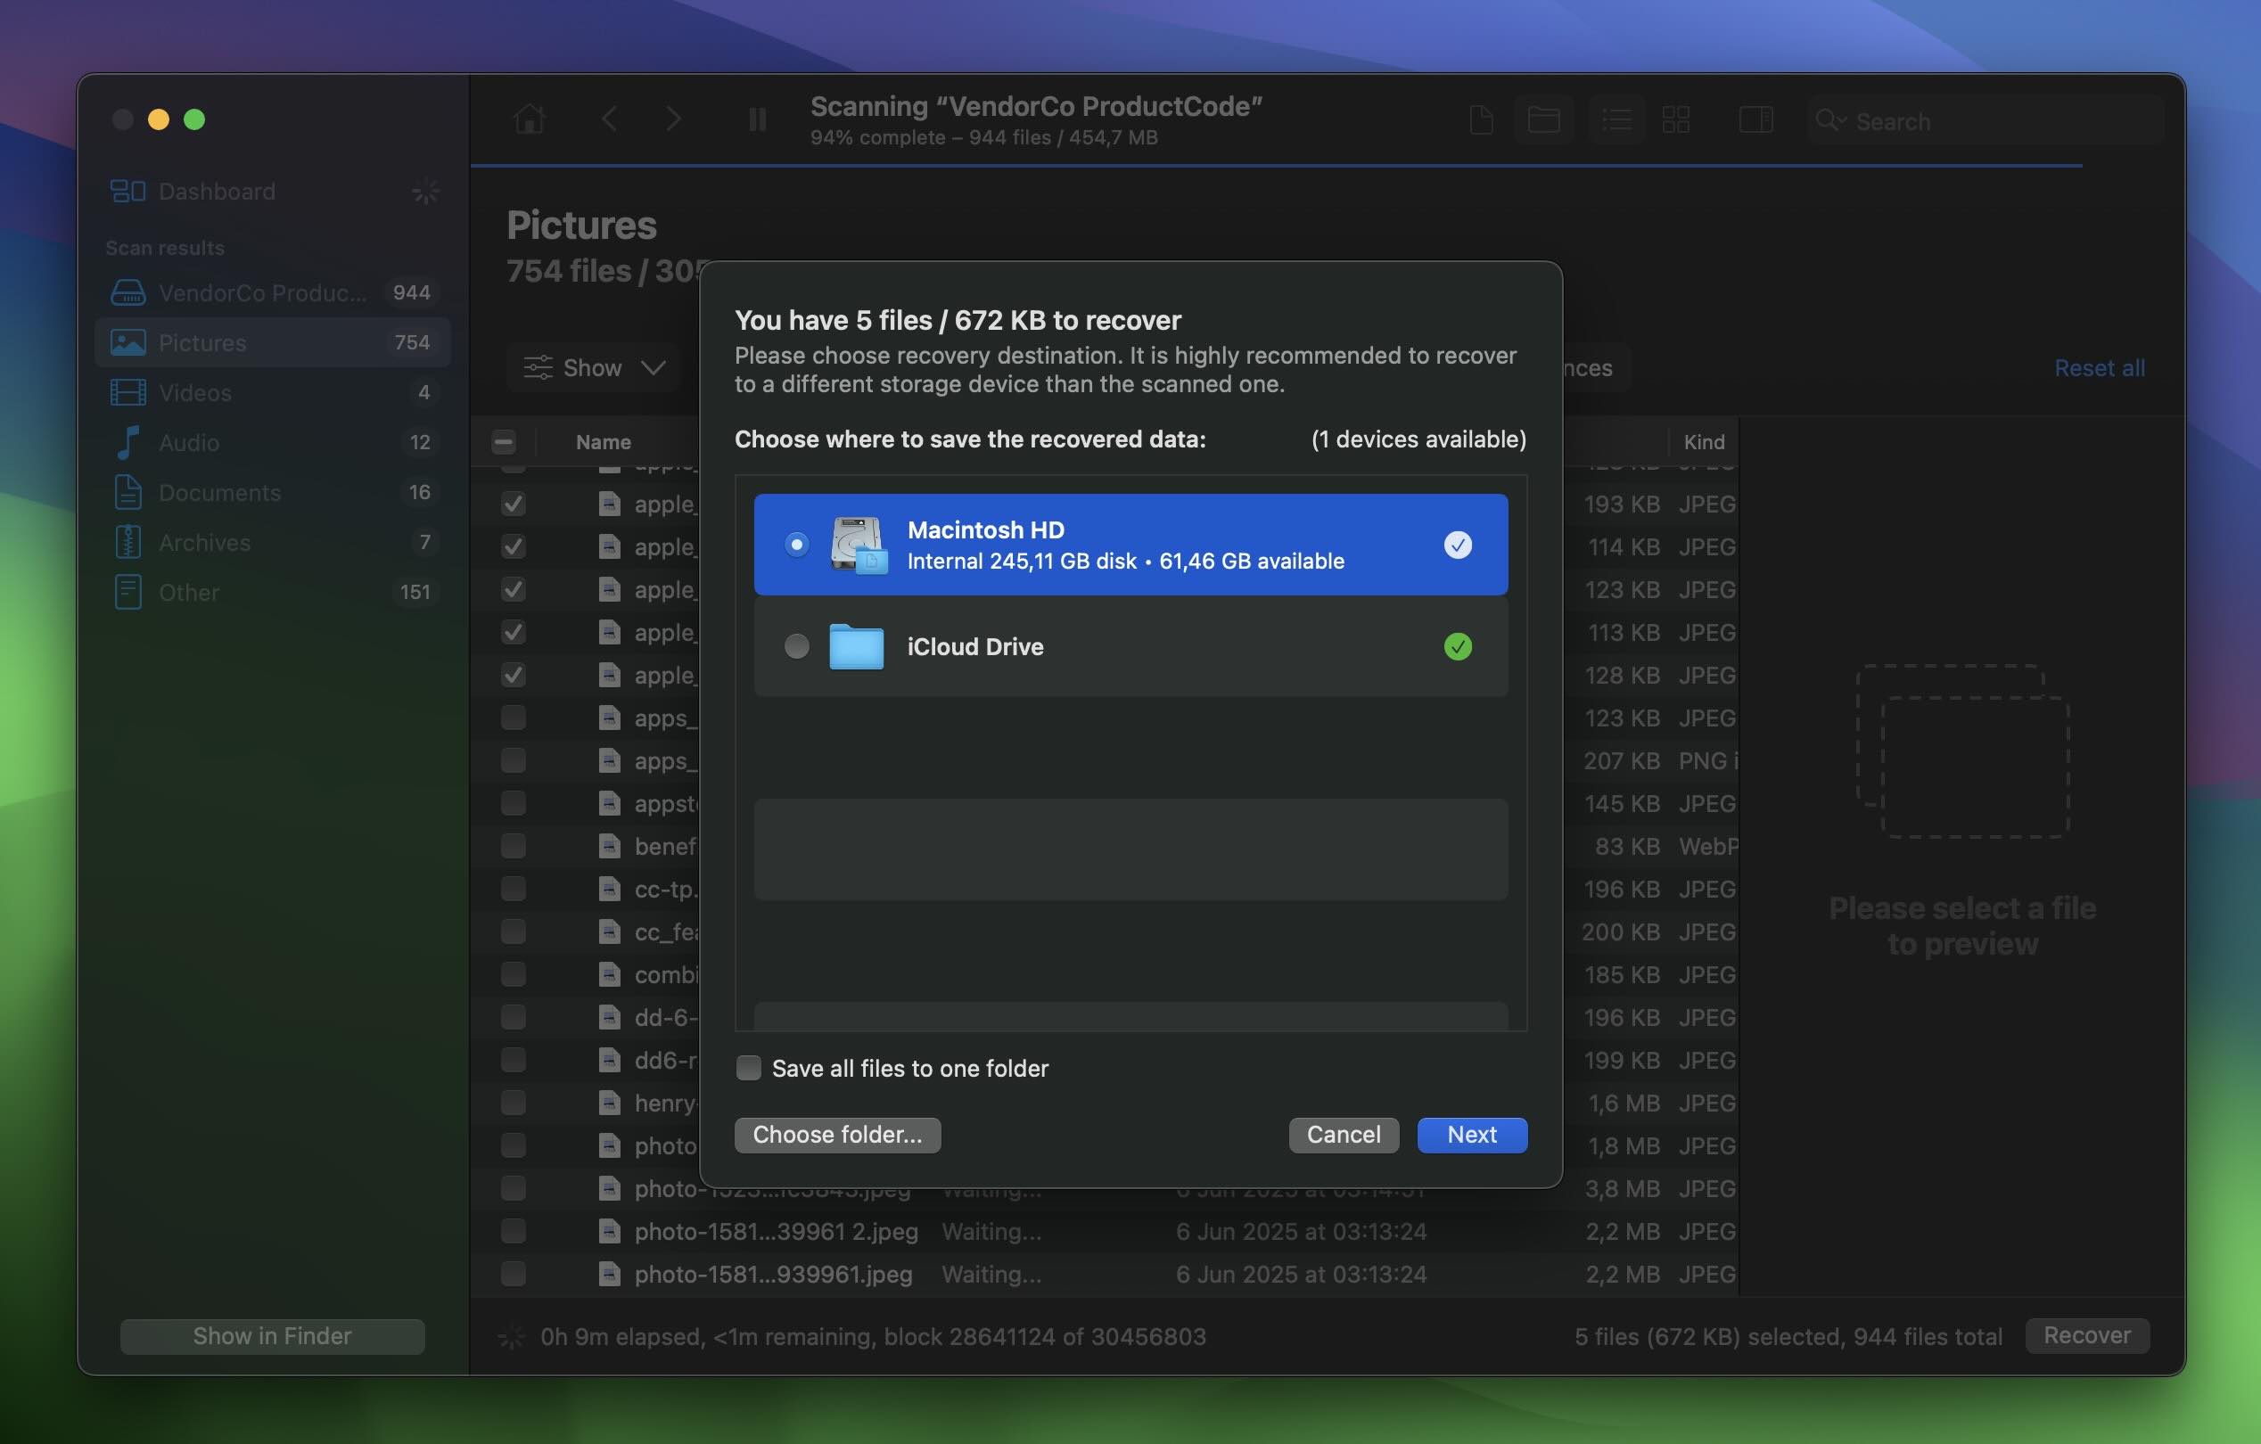Click file icon of photo-1581...39961 2.jpeg
The image size is (2261, 1444).
click(609, 1231)
